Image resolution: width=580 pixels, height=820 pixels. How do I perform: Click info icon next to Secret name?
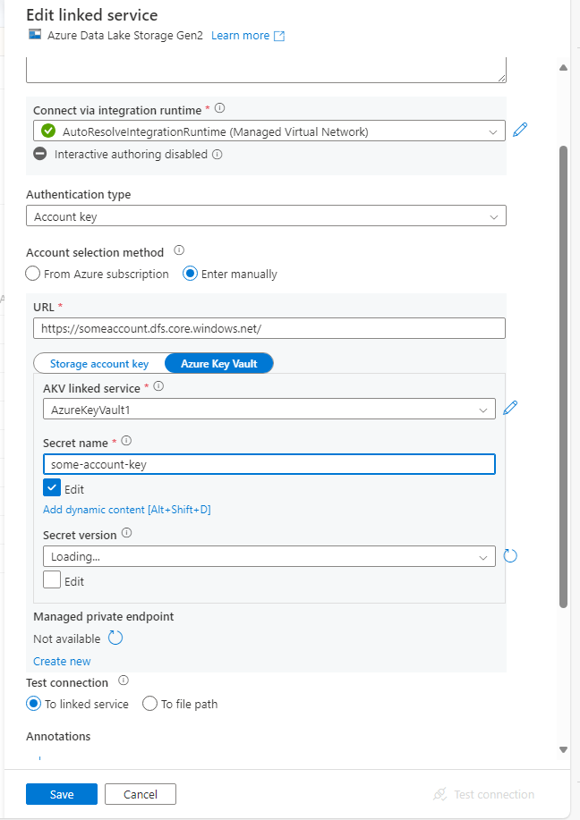pyautogui.click(x=126, y=442)
